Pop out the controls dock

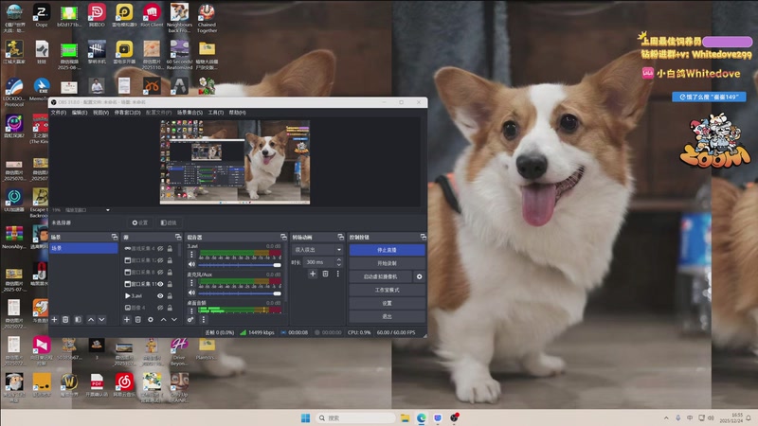423,237
